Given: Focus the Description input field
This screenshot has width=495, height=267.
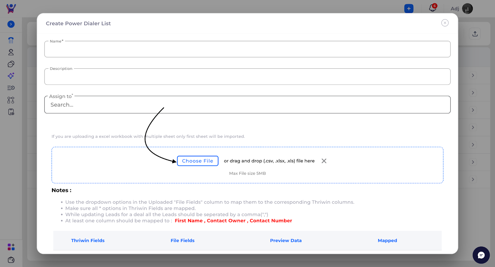Looking at the screenshot, I should pyautogui.click(x=247, y=77).
